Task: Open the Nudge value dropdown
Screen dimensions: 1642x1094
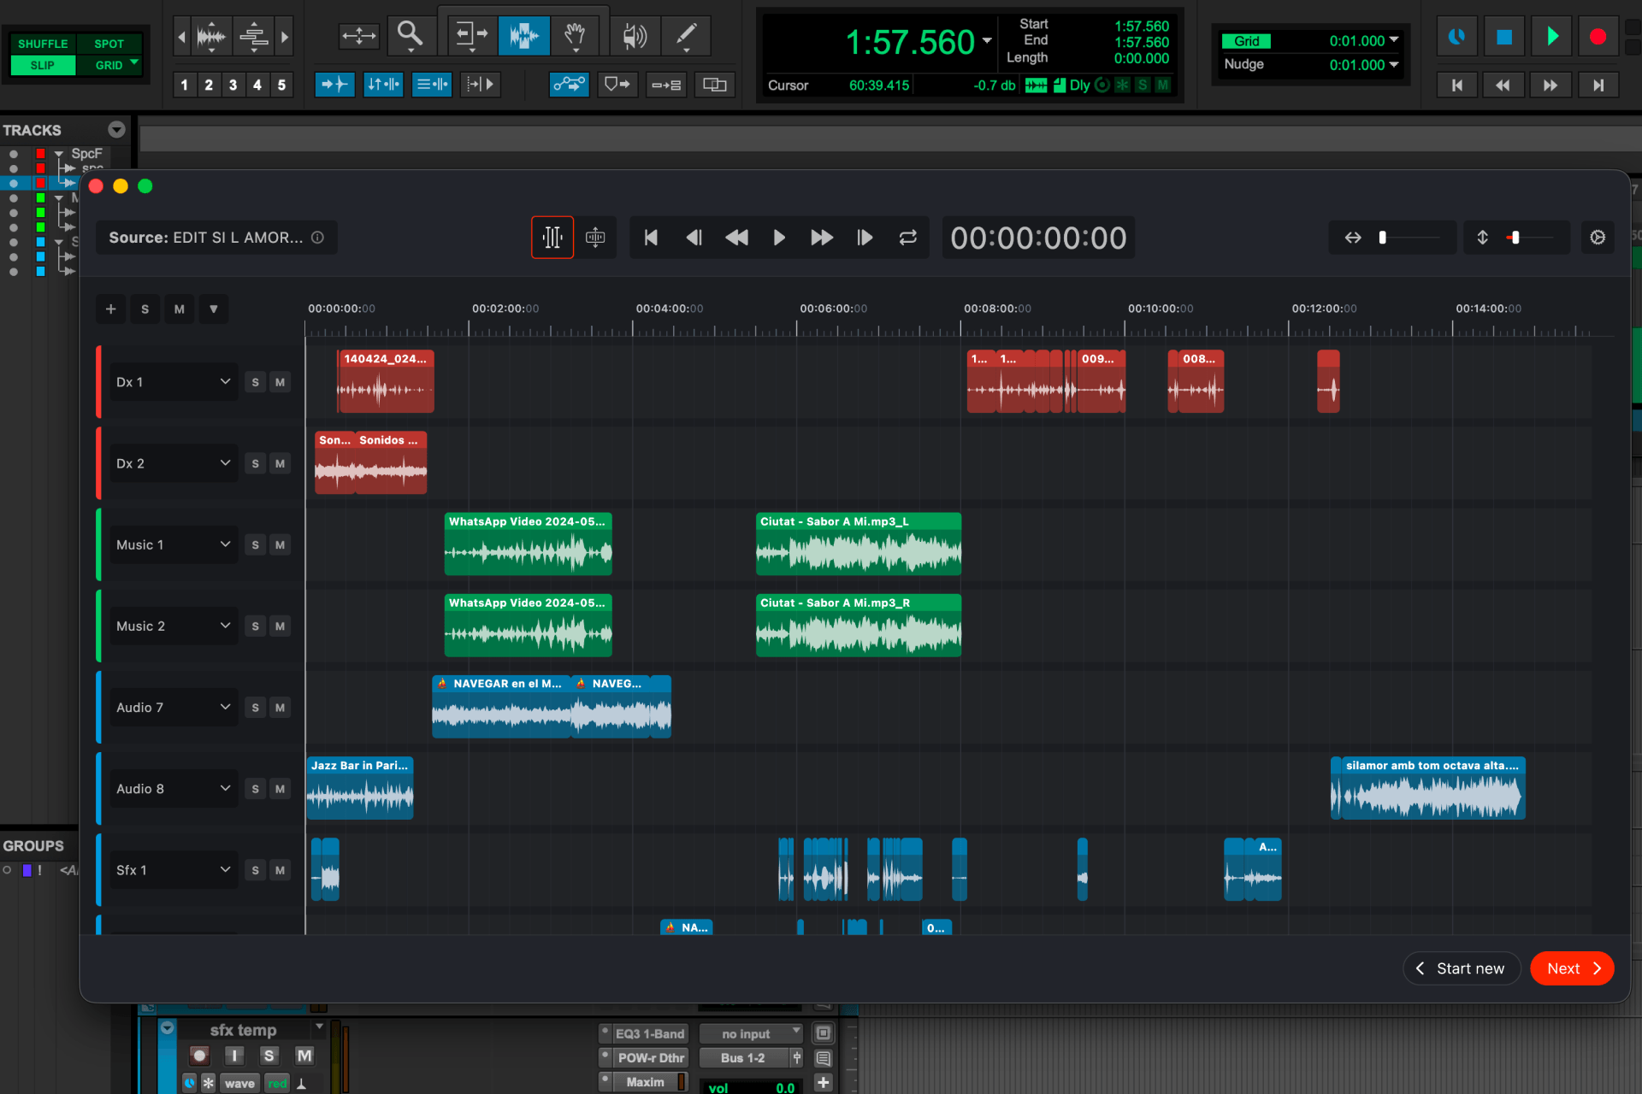Action: pyautogui.click(x=1392, y=64)
